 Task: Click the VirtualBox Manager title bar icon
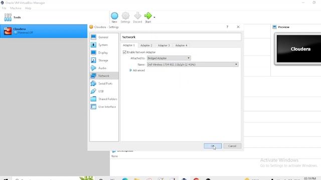coord(2,2)
